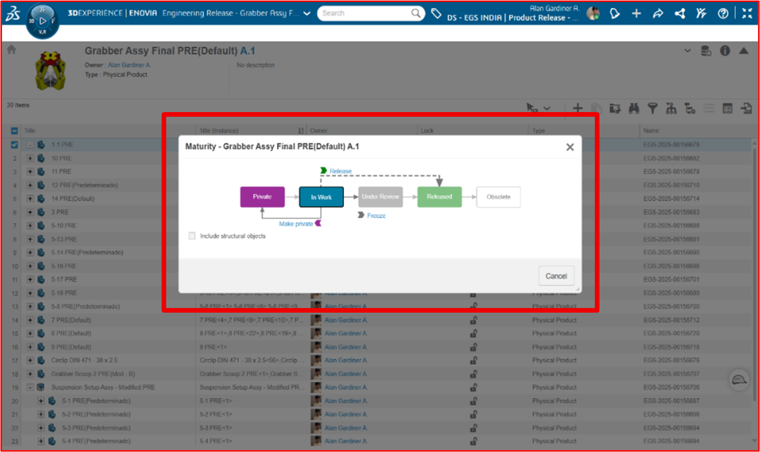Click the share arrow icon
Image resolution: width=760 pixels, height=452 pixels.
pos(658,13)
